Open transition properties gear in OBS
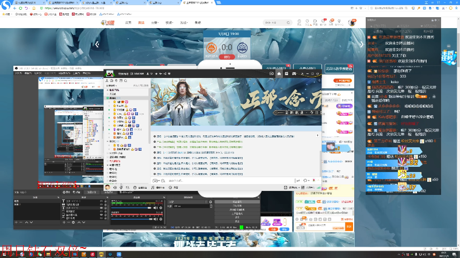 pyautogui.click(x=210, y=202)
